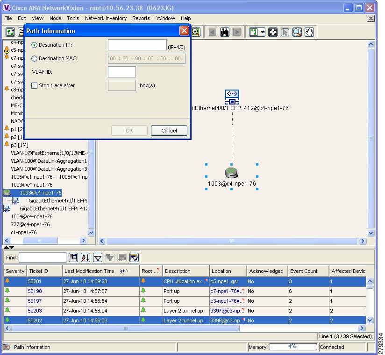The width and height of the screenshot is (385, 355).
Task: Open the File menu
Action: [8, 18]
